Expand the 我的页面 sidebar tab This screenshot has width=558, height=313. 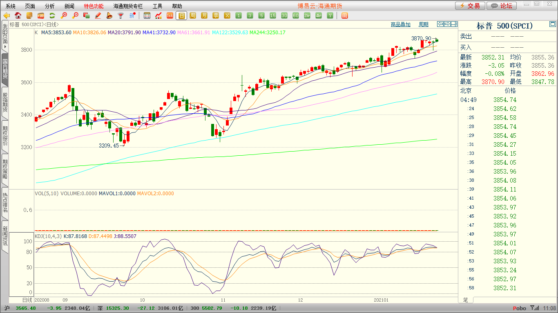[x=5, y=37]
